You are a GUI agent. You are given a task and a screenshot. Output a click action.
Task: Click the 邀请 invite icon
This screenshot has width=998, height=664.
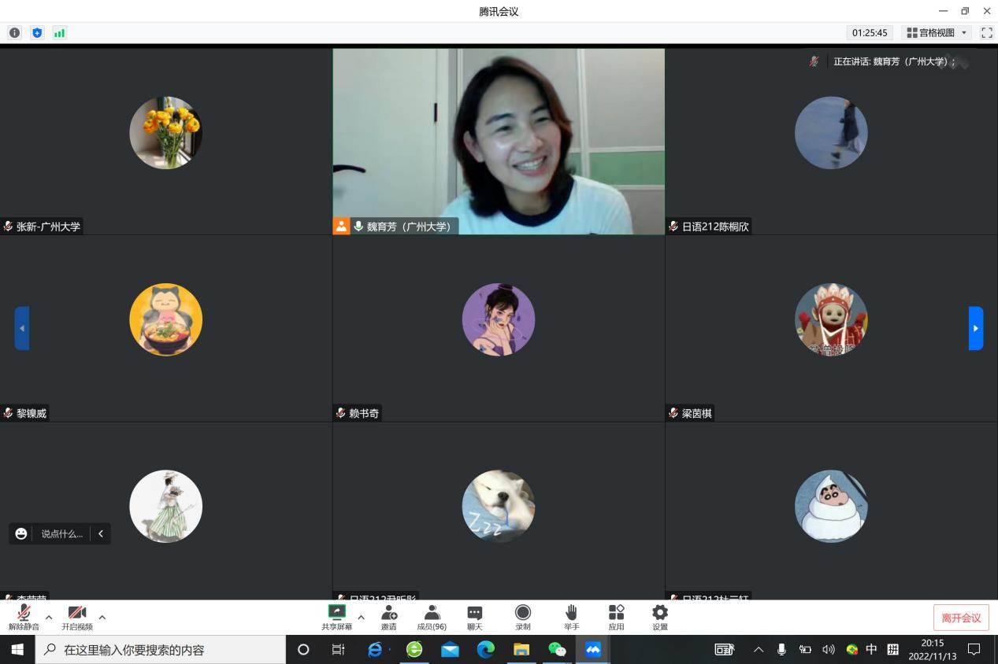click(x=388, y=618)
